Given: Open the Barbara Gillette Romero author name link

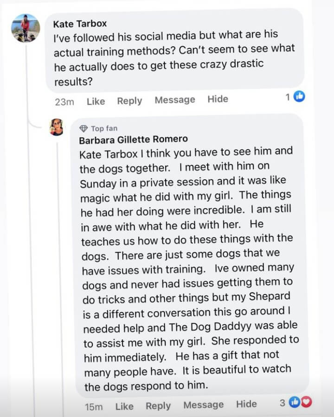Looking at the screenshot, I should (133, 139).
